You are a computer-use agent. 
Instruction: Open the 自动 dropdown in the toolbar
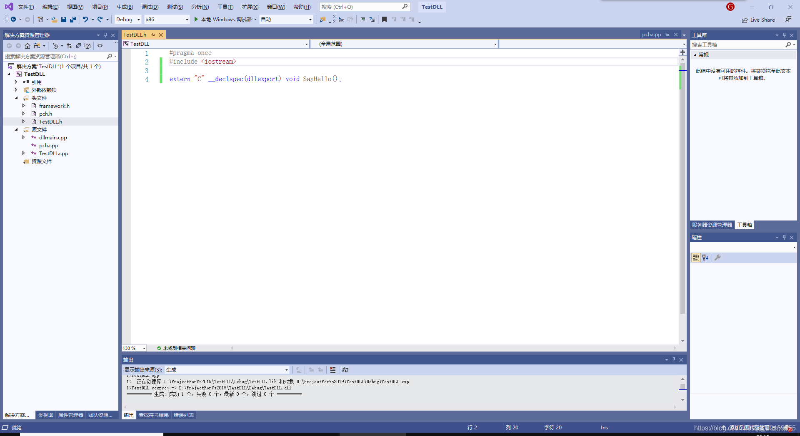tap(286, 19)
